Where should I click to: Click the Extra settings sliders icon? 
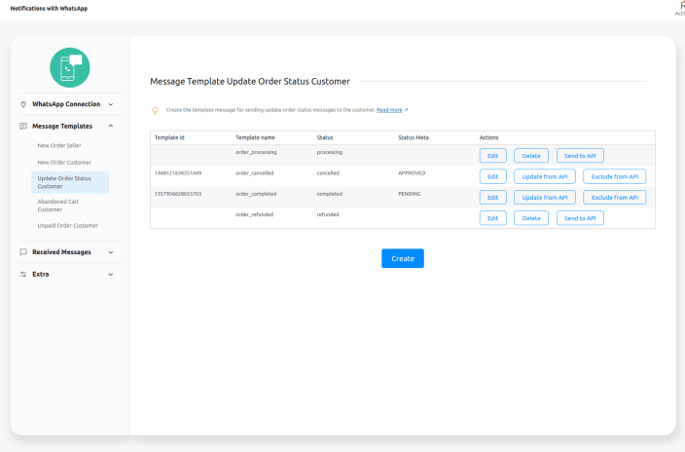[x=23, y=275]
